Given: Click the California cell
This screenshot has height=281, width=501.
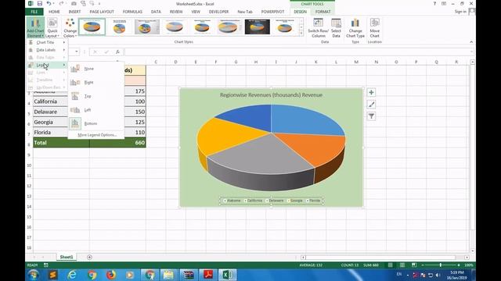Looking at the screenshot, I should (61, 101).
